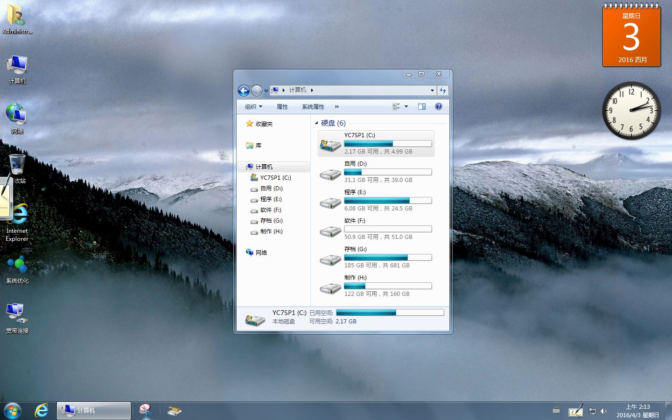This screenshot has height=420, width=672.
Task: Select the 存档 (G:) drive icon
Action: tap(330, 260)
